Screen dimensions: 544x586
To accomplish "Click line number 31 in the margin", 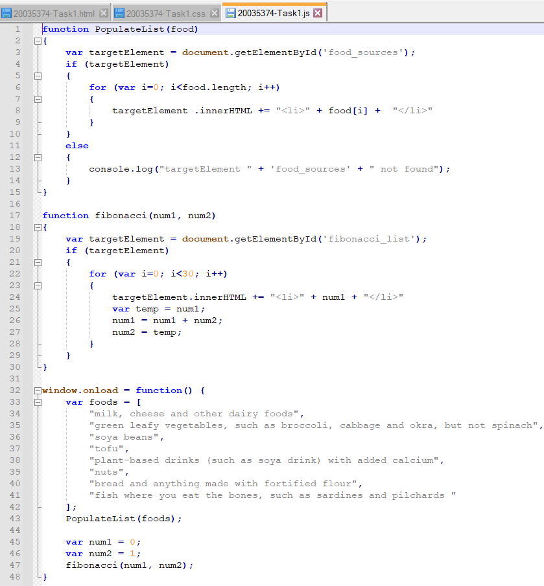I will [15, 379].
